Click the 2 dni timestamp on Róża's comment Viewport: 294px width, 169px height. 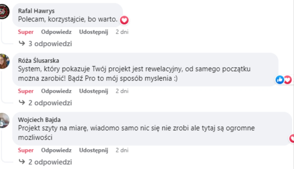tap(122, 91)
